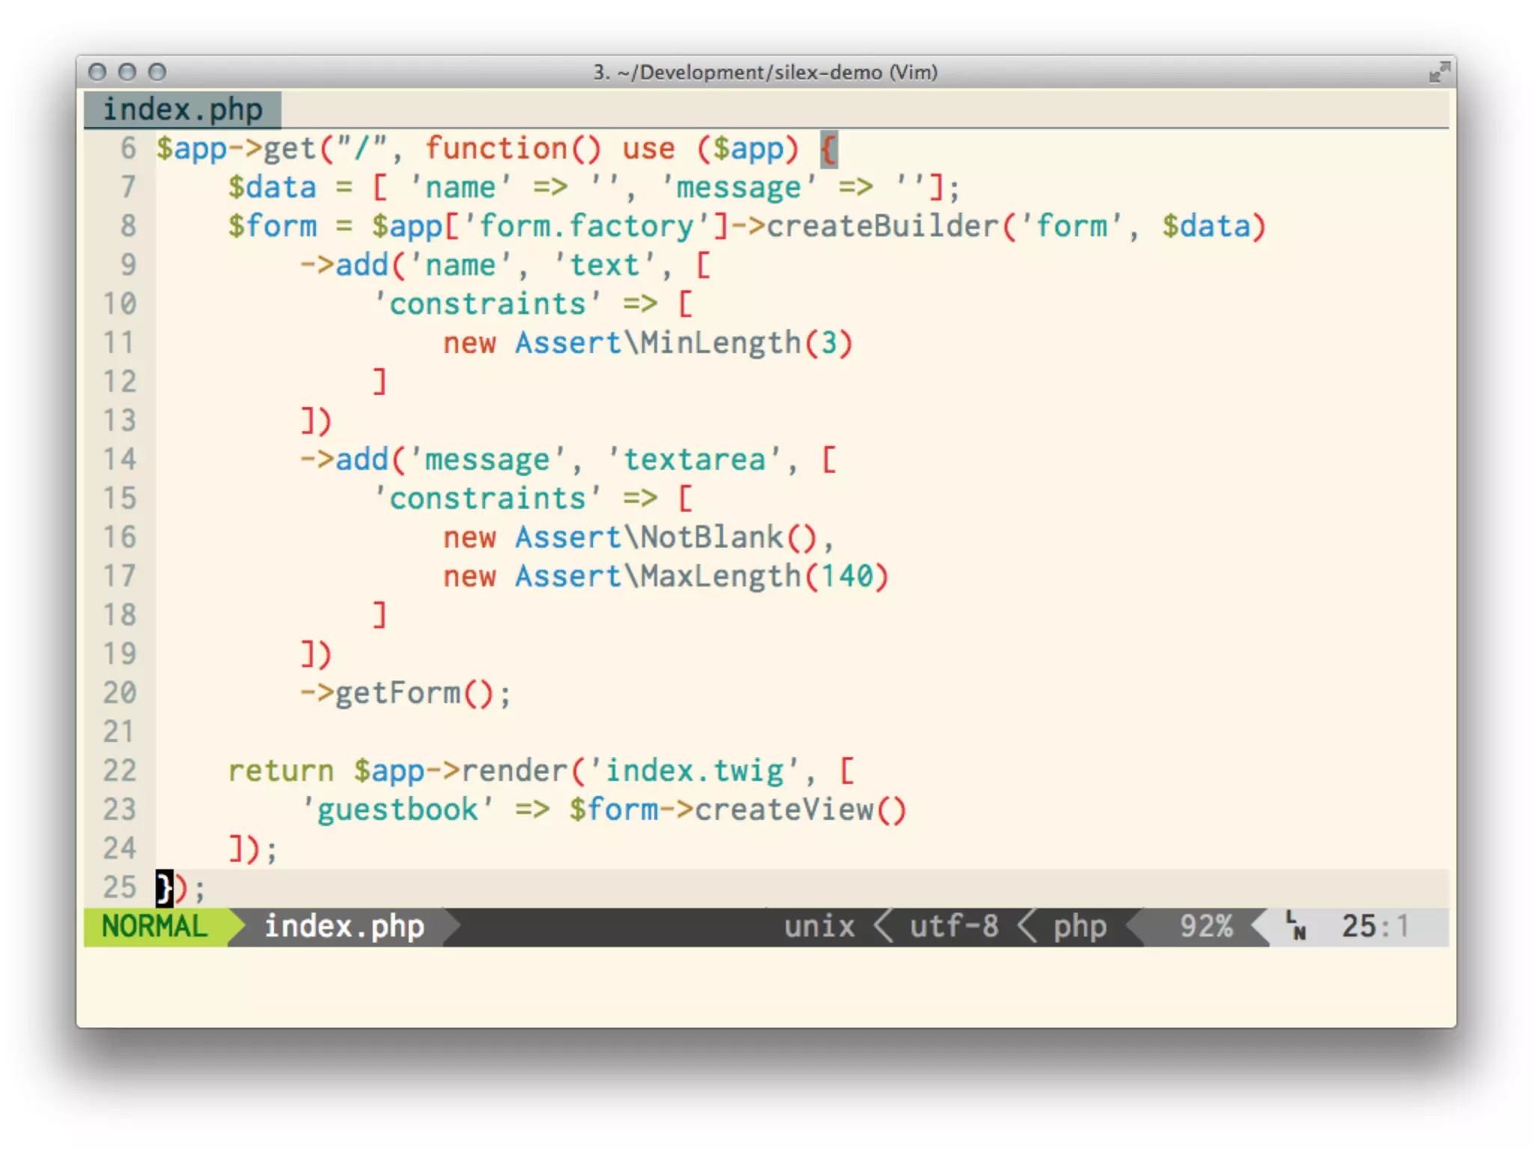The width and height of the screenshot is (1533, 1149).
Task: Click the highlighted opening brace on line 6
Action: 829,149
